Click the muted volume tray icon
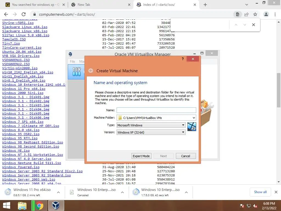 coord(255,206)
